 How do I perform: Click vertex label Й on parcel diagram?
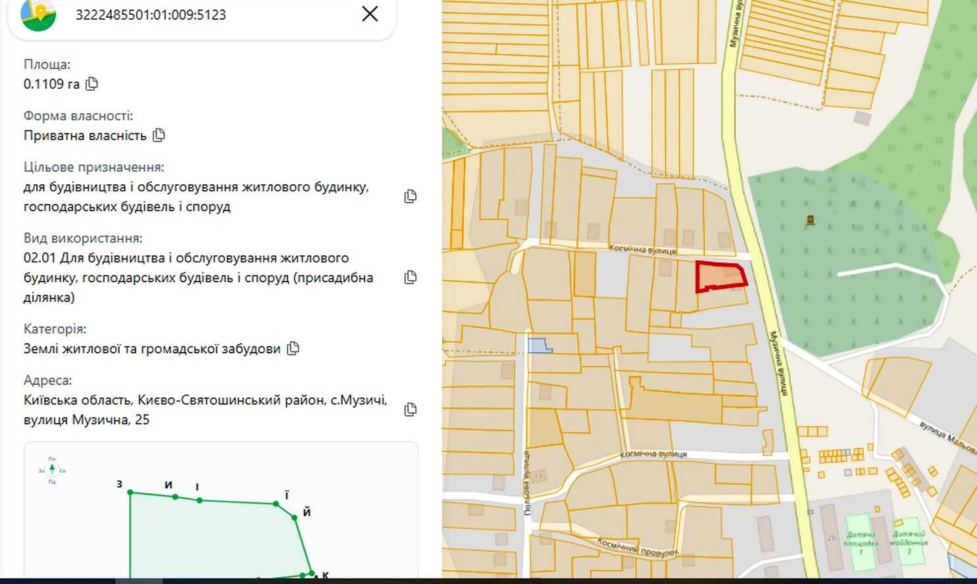coord(307,512)
